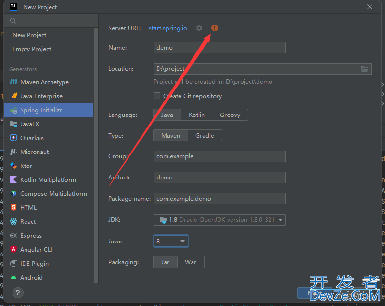Click the Compose Multiplatform icon
This screenshot has width=385, height=306.
click(x=13, y=193)
